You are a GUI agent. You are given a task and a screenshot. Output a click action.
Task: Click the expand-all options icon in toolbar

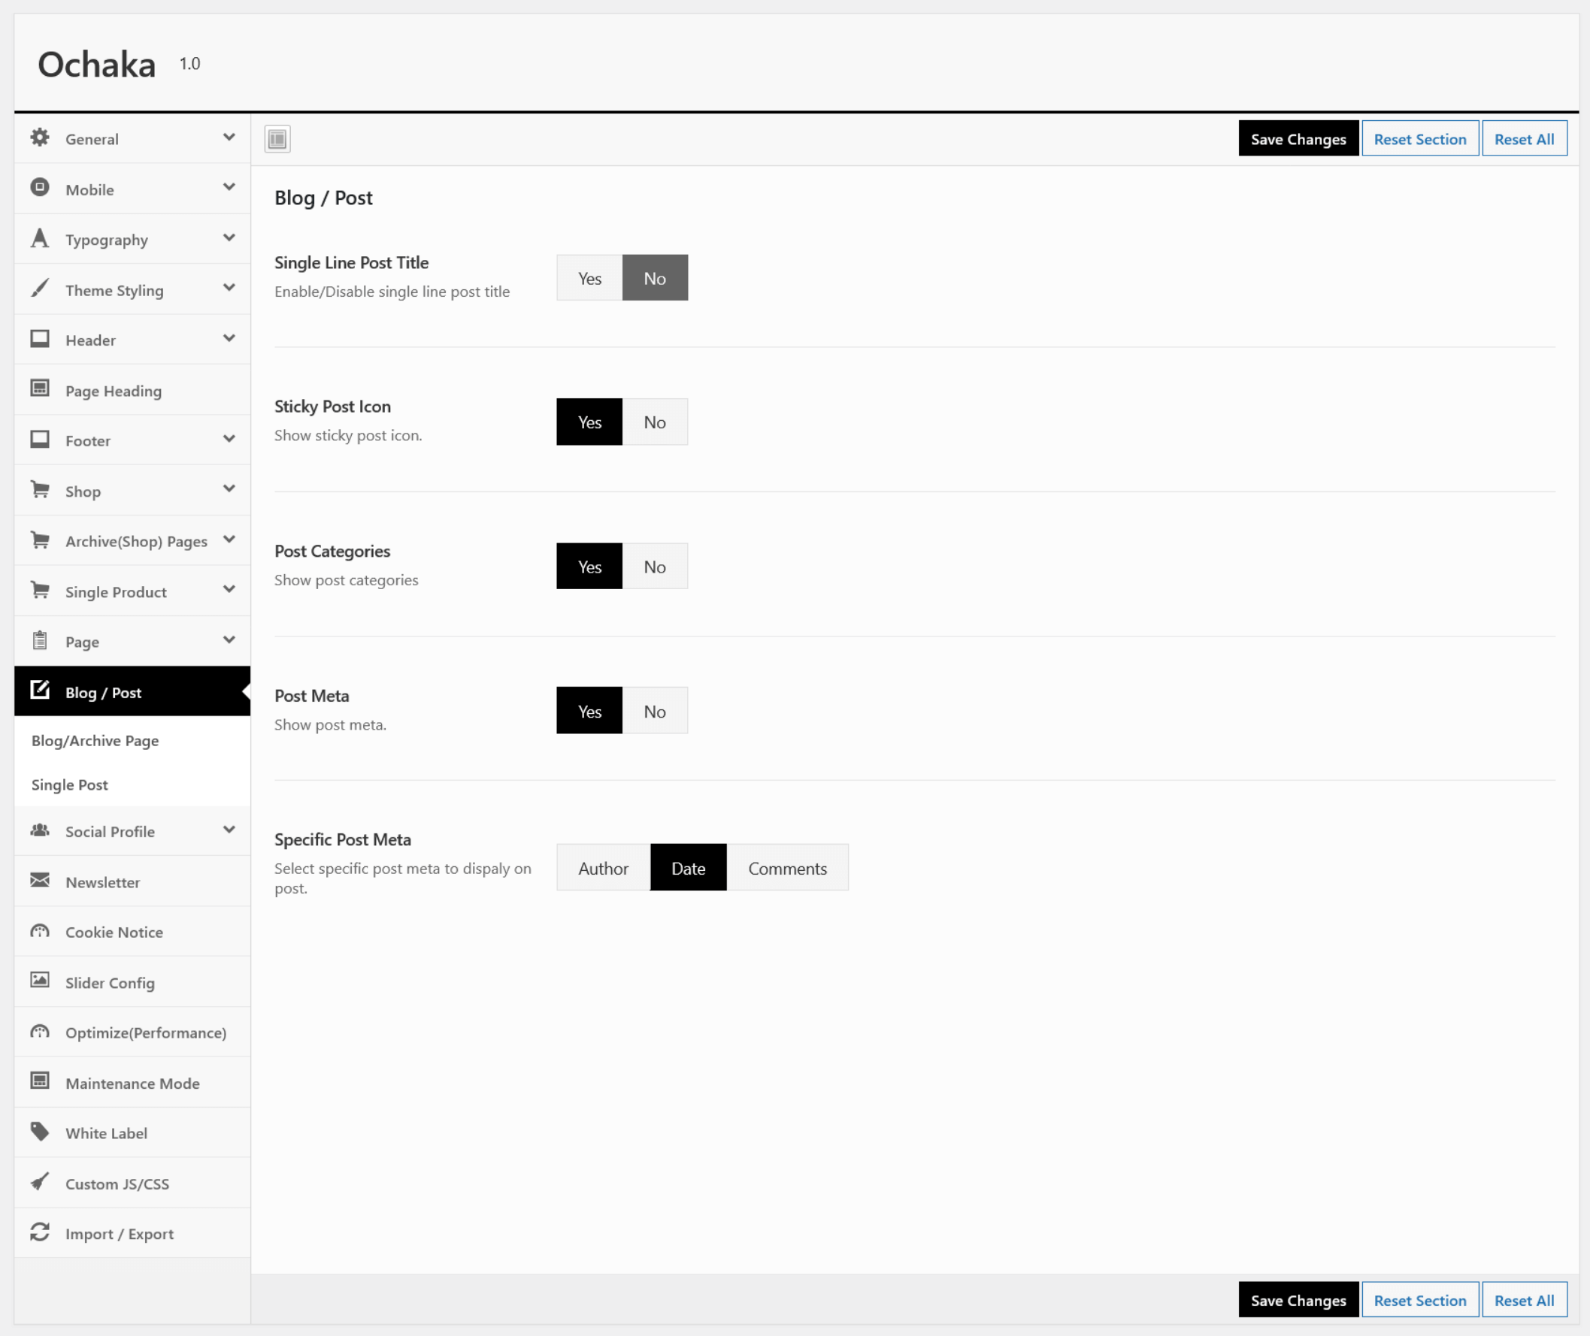tap(277, 138)
